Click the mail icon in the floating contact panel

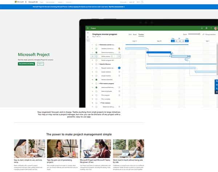[x=217, y=85]
